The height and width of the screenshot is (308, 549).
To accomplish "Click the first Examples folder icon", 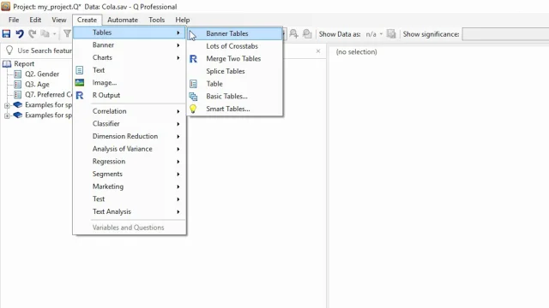I will click(x=17, y=104).
